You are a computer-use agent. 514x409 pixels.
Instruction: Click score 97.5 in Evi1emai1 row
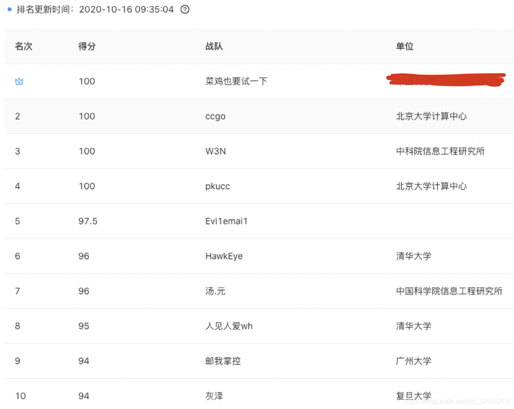[88, 221]
